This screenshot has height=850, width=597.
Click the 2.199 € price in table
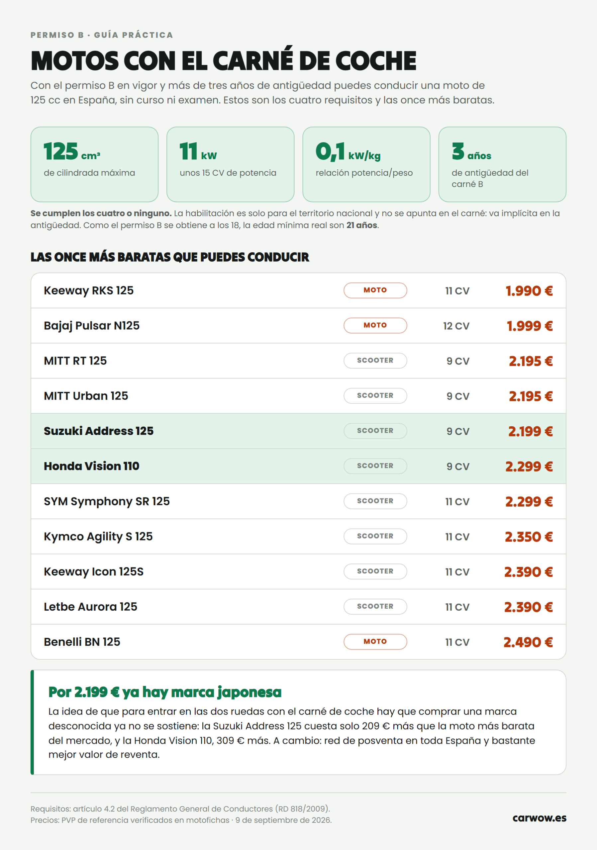point(530,432)
